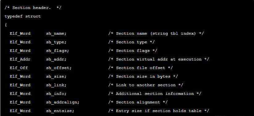Image resolution: width=254 pixels, height=116 pixels.
Task: Click the Elf_Off type name
Action: (x=19, y=68)
